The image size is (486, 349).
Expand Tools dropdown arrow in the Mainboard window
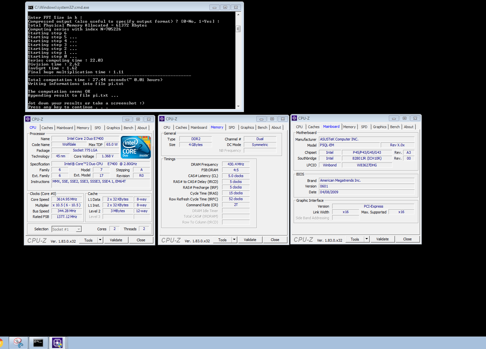click(367, 239)
